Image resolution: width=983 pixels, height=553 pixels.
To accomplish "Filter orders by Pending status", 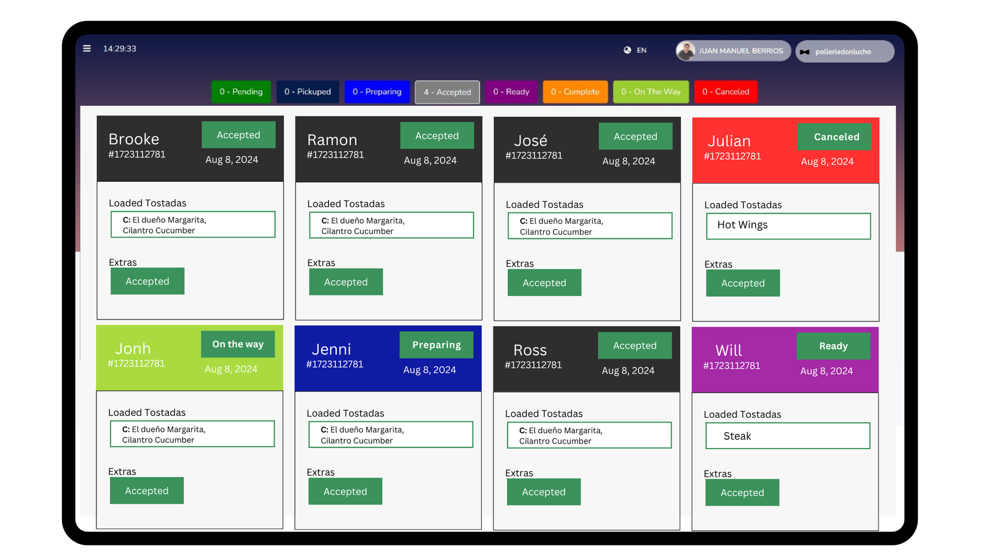I will pyautogui.click(x=241, y=92).
